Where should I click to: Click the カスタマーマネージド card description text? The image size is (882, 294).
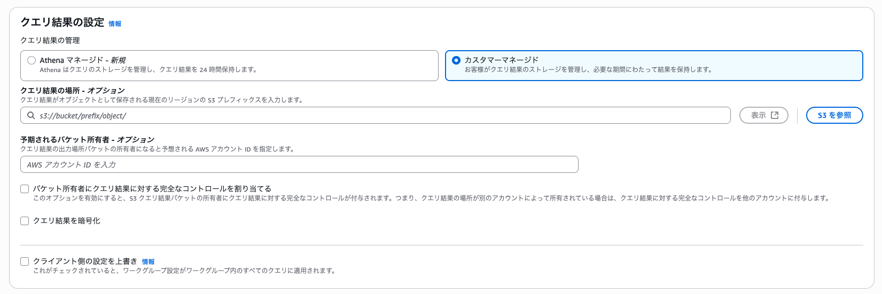[588, 70]
